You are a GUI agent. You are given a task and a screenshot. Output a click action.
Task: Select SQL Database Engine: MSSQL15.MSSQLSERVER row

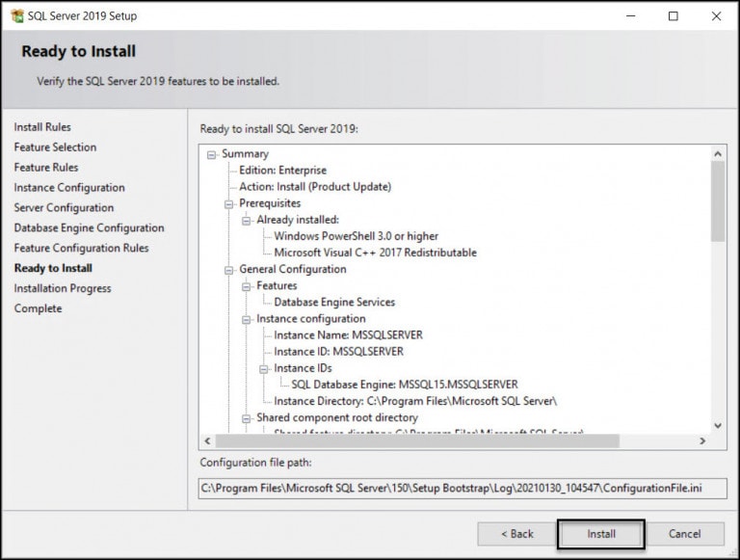pyautogui.click(x=405, y=385)
